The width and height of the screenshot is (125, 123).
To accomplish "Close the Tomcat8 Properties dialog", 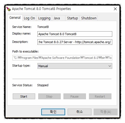I will [115, 9].
